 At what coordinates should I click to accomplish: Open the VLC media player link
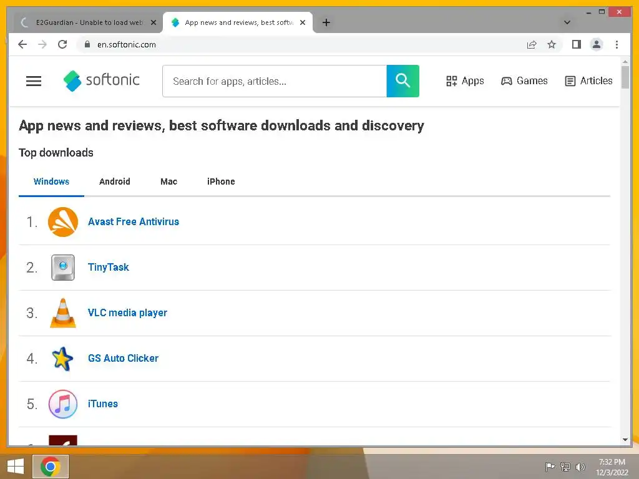pyautogui.click(x=127, y=313)
